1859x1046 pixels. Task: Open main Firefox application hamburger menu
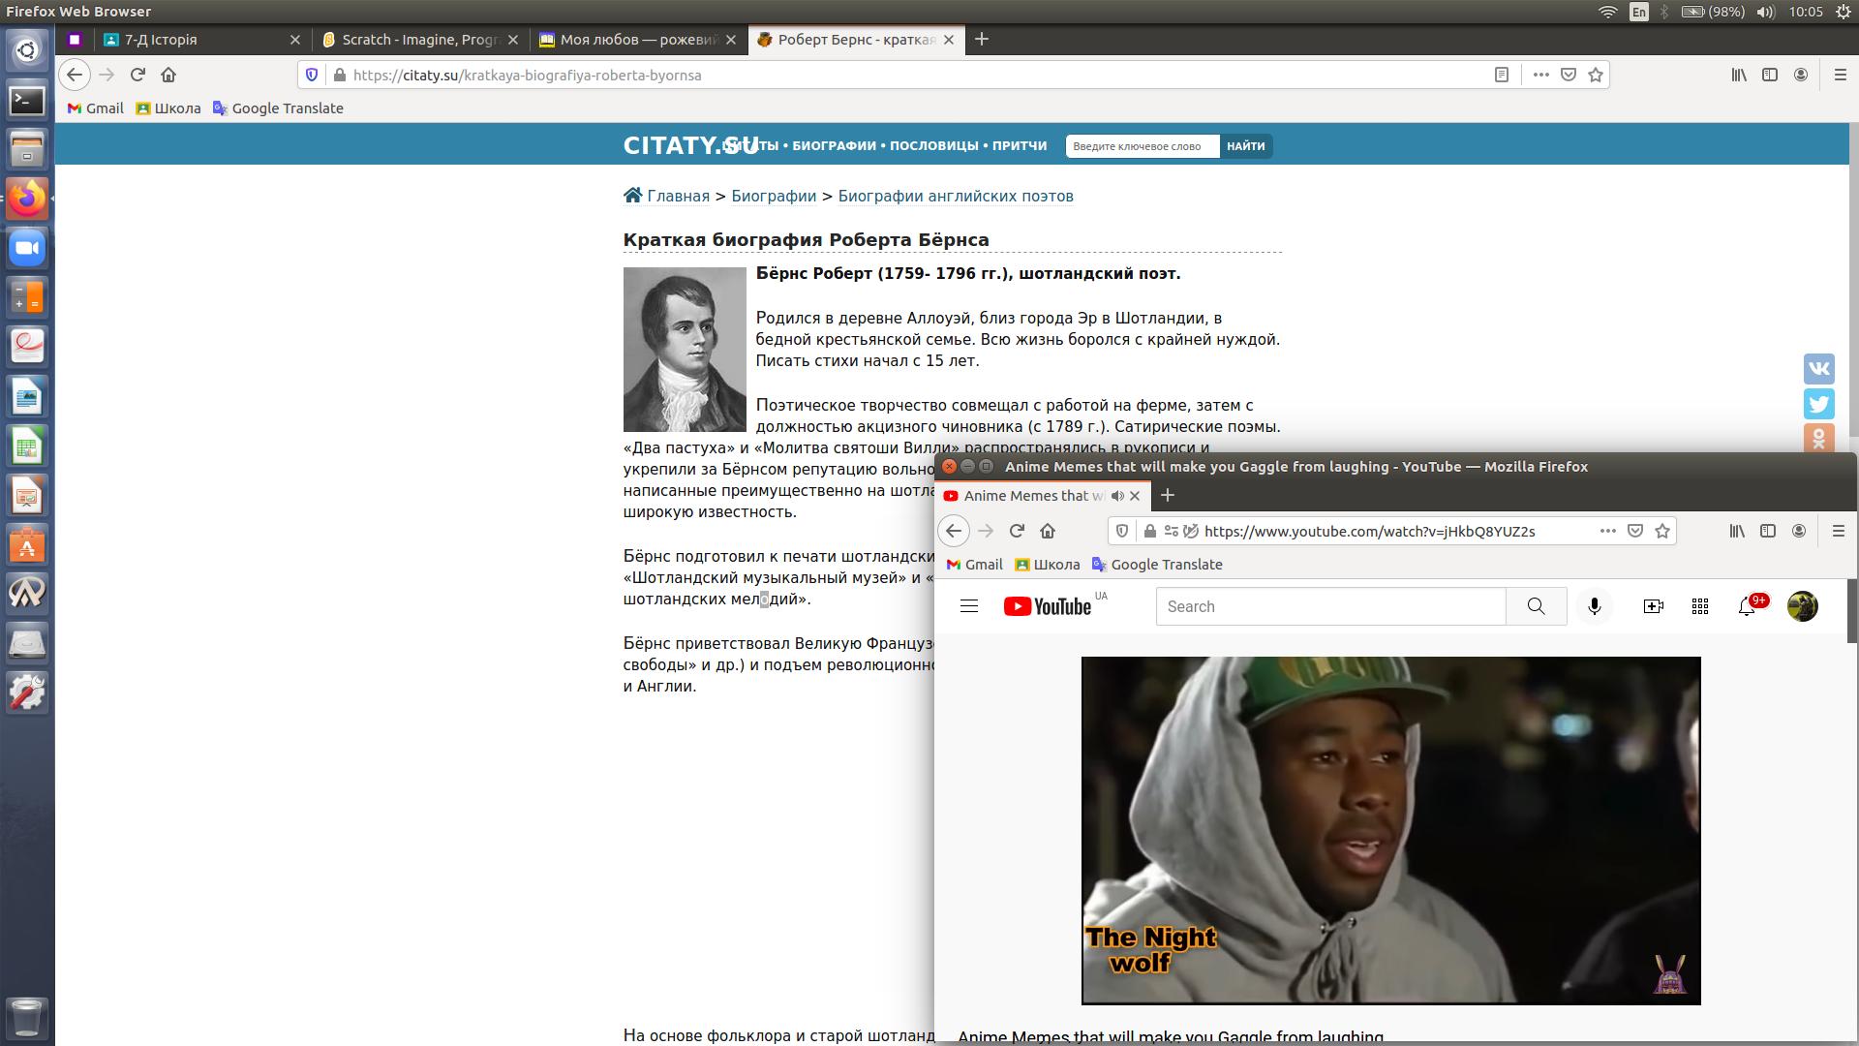(x=1840, y=75)
